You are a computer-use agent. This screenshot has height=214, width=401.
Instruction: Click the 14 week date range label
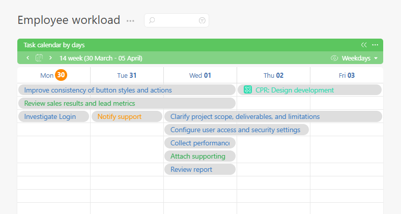[x=101, y=58]
